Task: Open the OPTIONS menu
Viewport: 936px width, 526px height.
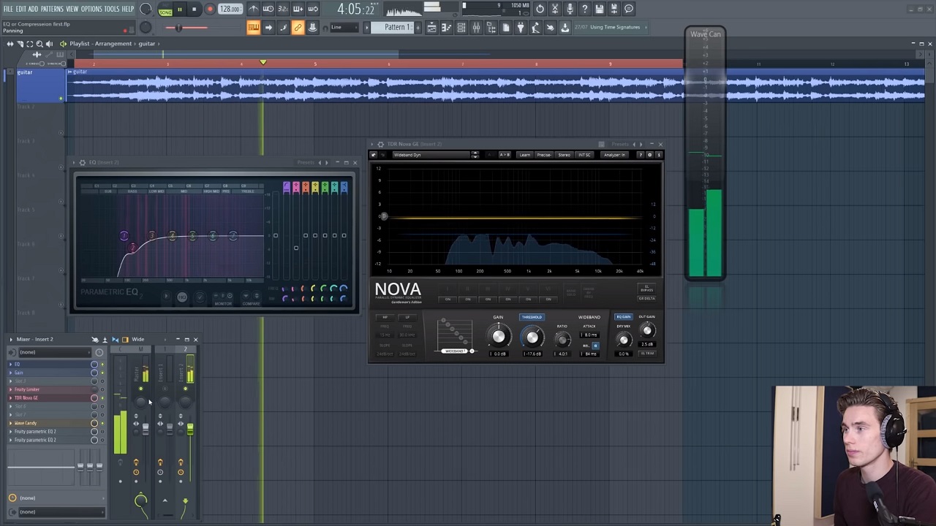Action: (x=91, y=9)
